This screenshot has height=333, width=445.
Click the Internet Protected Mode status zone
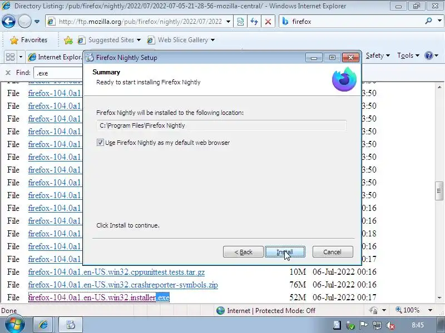point(266,311)
